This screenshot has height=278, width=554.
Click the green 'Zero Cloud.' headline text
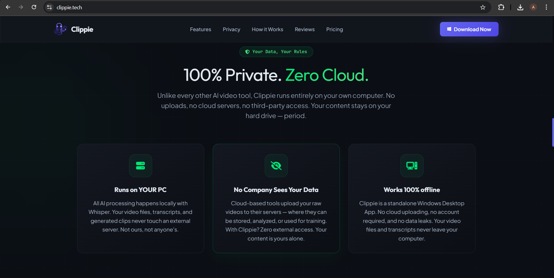327,75
